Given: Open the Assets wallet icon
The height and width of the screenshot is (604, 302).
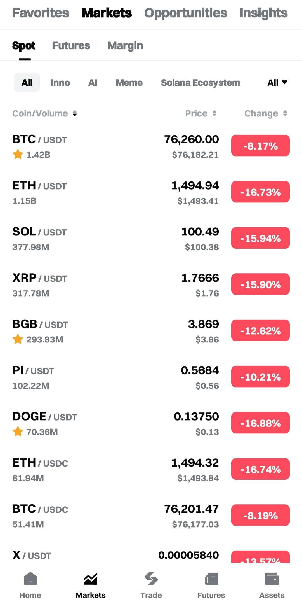Looking at the screenshot, I should click(x=272, y=579).
